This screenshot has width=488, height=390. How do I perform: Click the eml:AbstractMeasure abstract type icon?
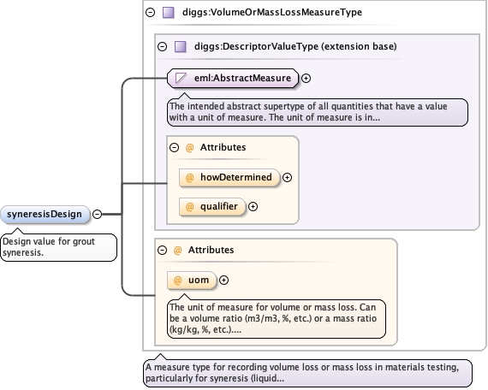pyautogui.click(x=182, y=78)
